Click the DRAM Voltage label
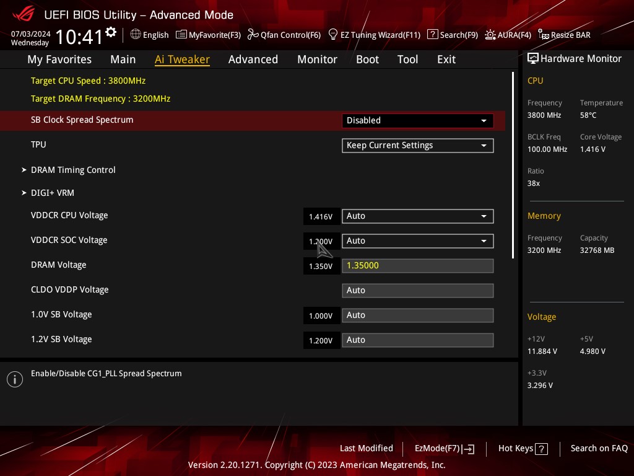The image size is (634, 476). click(x=59, y=265)
